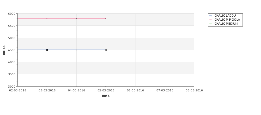Click pink line marker at 03-03-2016
Image resolution: width=261 pixels, height=115 pixels.
(x=47, y=18)
